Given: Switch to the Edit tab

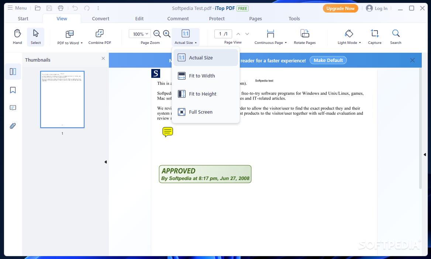Looking at the screenshot, I should pyautogui.click(x=139, y=18).
